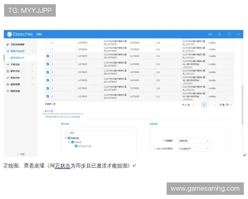Click the search magnifier icon in event box
Viewport: 248px width, 199px height.
67,133
